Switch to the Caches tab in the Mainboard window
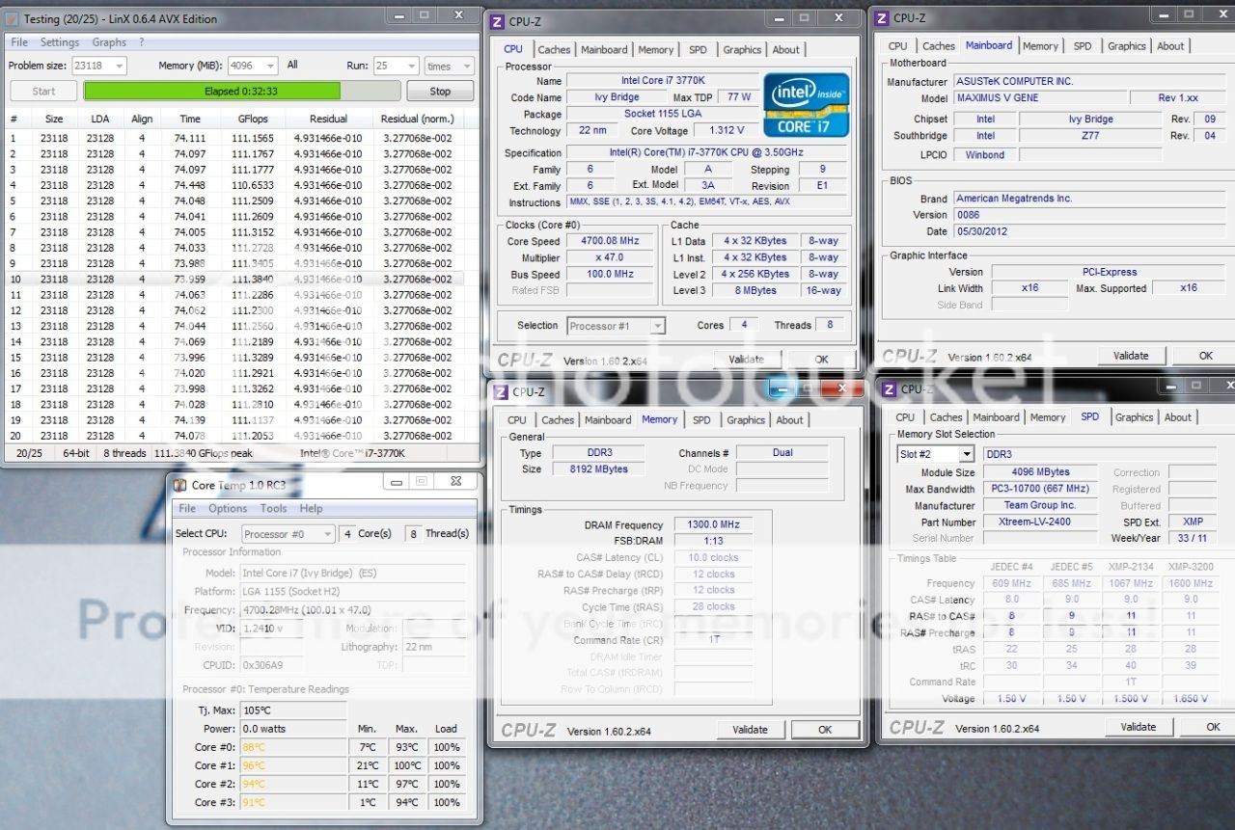 tap(938, 46)
